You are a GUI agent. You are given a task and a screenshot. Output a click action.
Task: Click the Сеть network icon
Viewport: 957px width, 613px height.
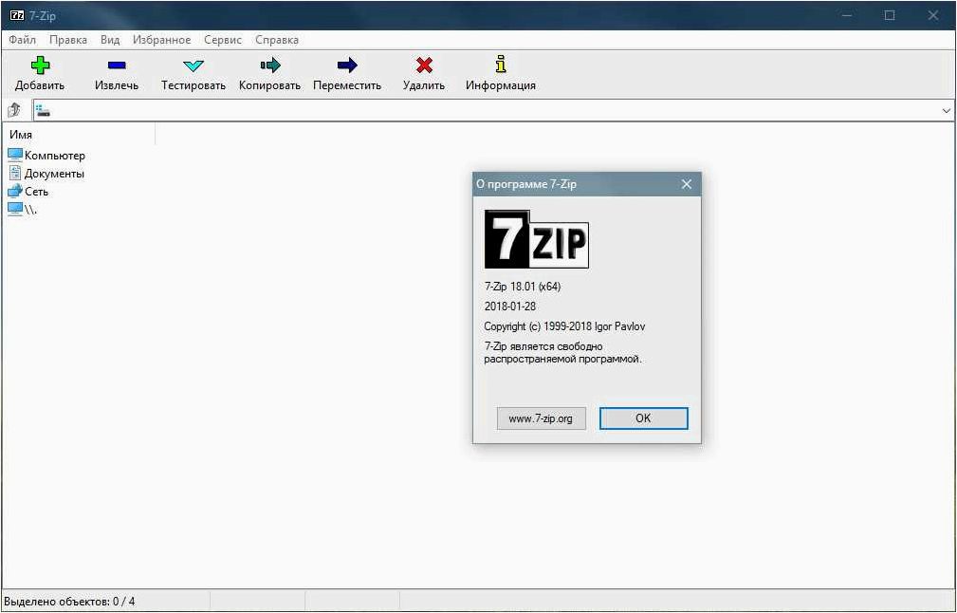[x=15, y=191]
